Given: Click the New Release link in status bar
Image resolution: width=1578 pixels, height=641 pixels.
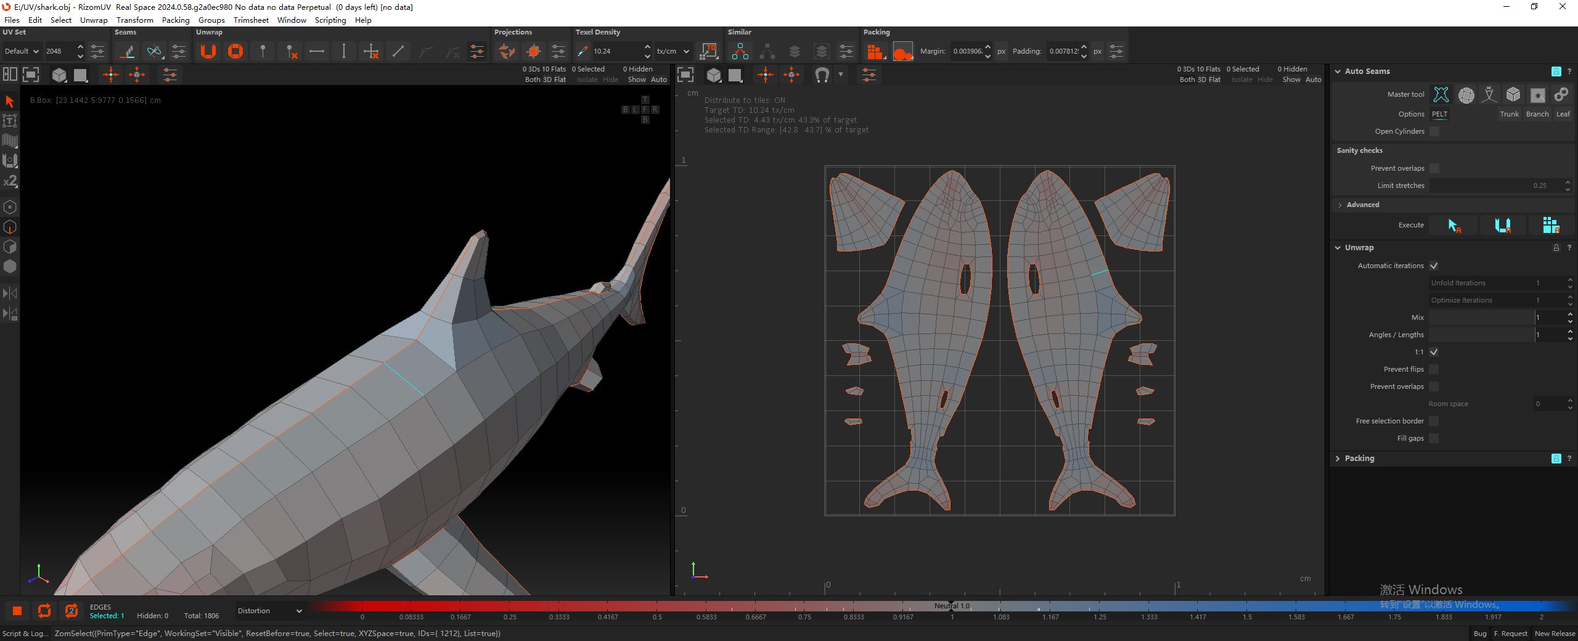Looking at the screenshot, I should 1555,634.
